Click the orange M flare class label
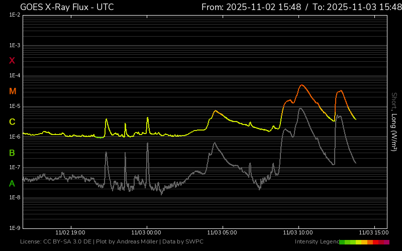Image resolution: width=402 pixels, height=251 pixels. 13,91
